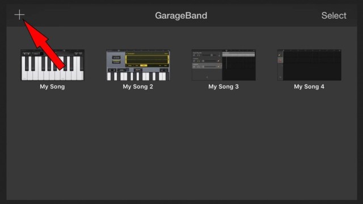This screenshot has height=204, width=363.
Task: Click the "My Song 2" name label
Action: point(138,87)
